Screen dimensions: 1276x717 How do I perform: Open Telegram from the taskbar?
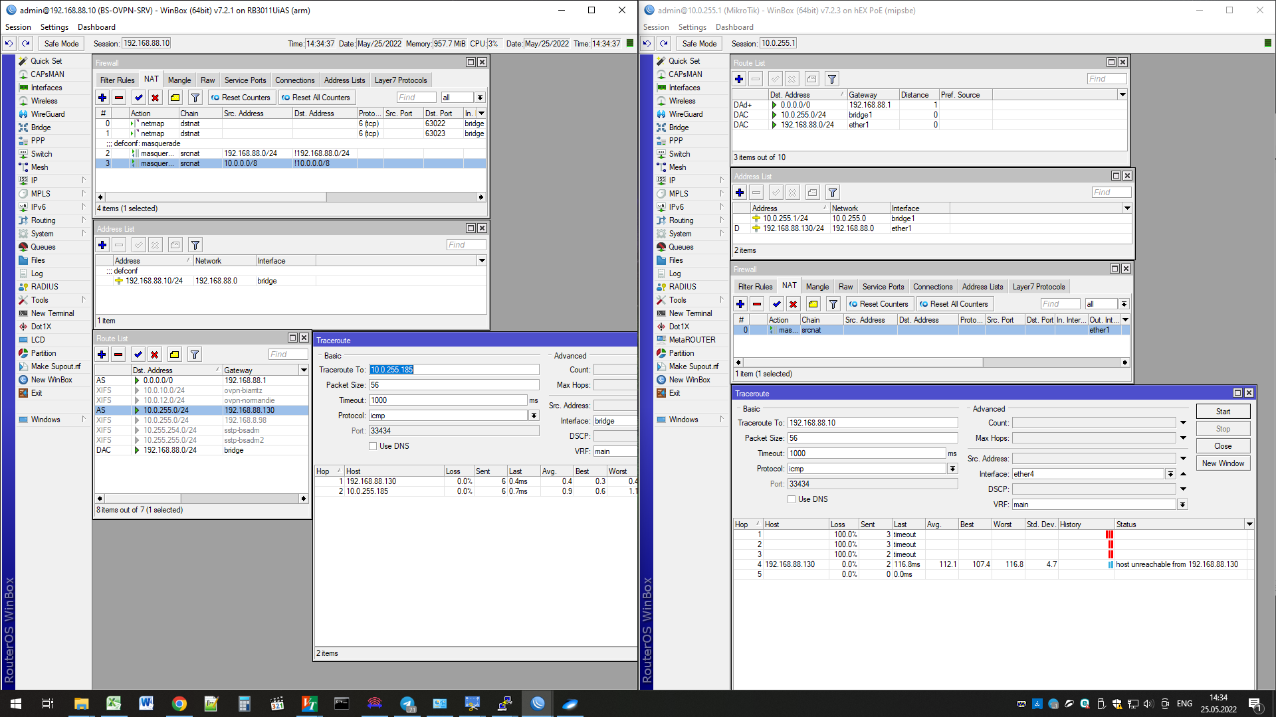(x=407, y=704)
